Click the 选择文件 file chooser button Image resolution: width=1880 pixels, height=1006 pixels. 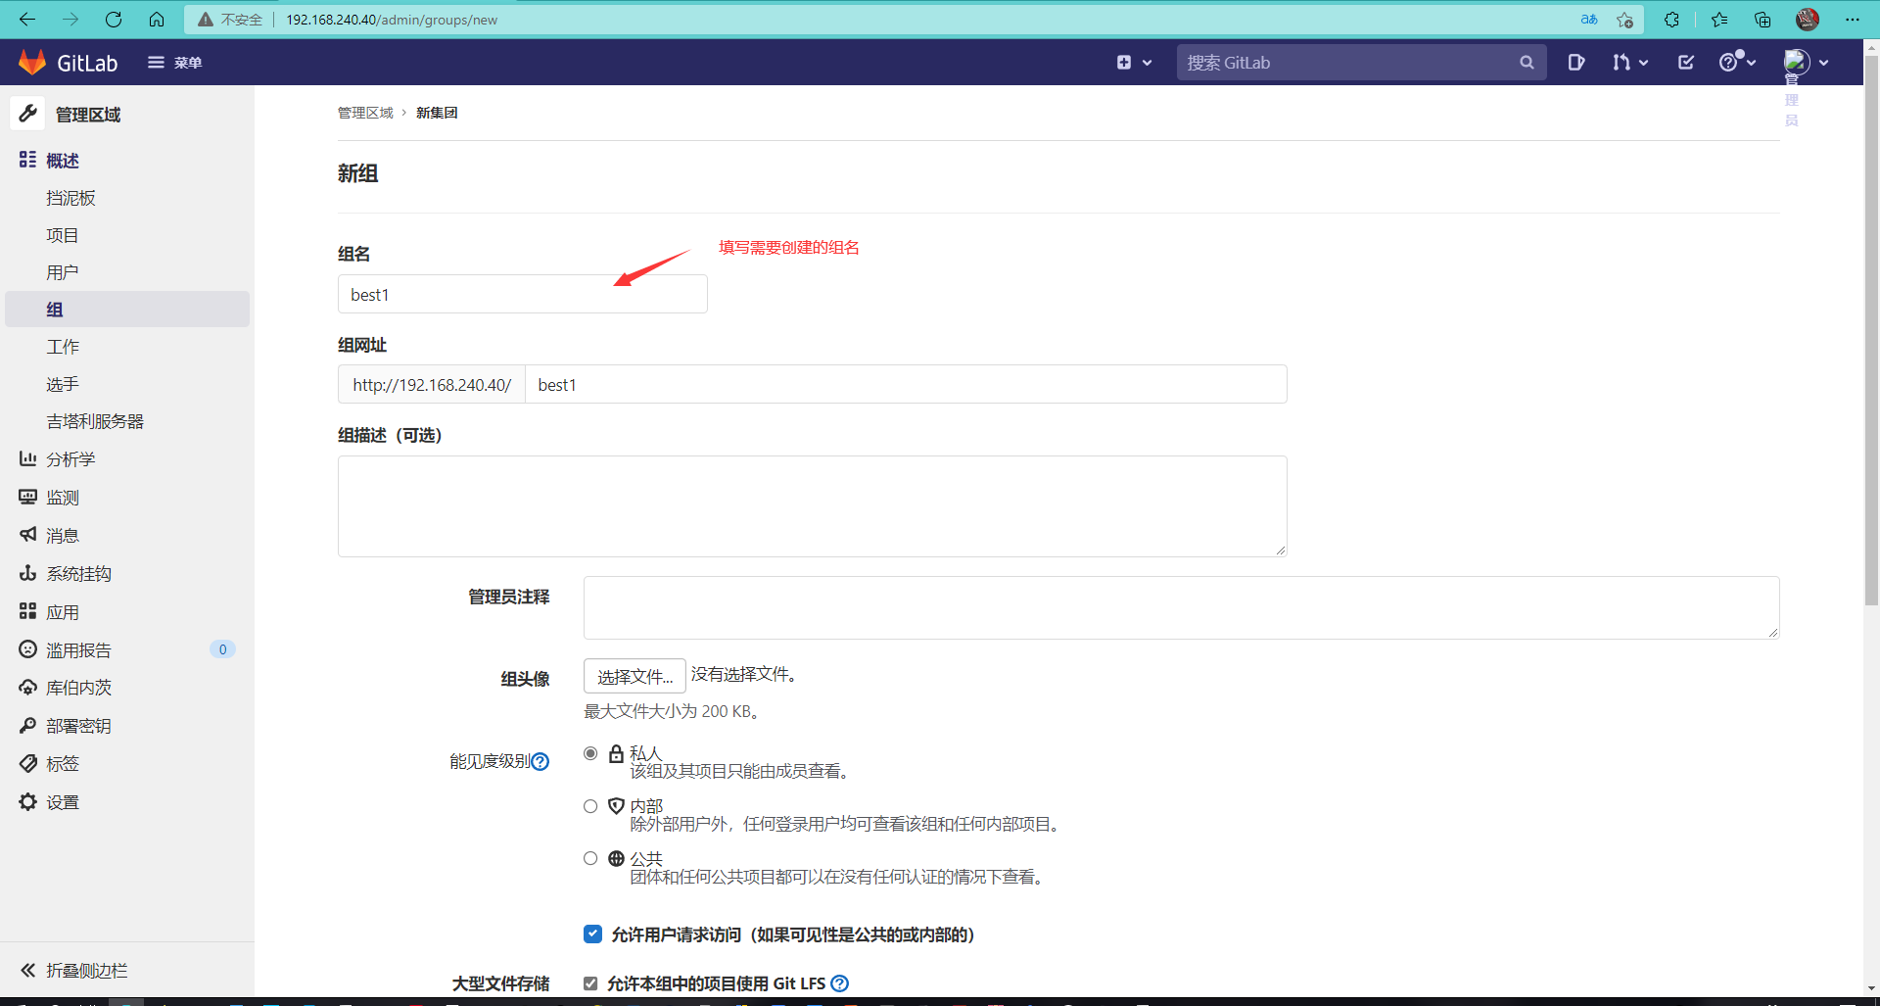pos(634,676)
